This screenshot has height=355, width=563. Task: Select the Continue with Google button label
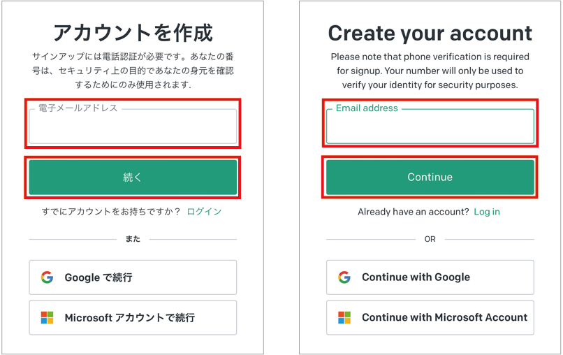(416, 277)
